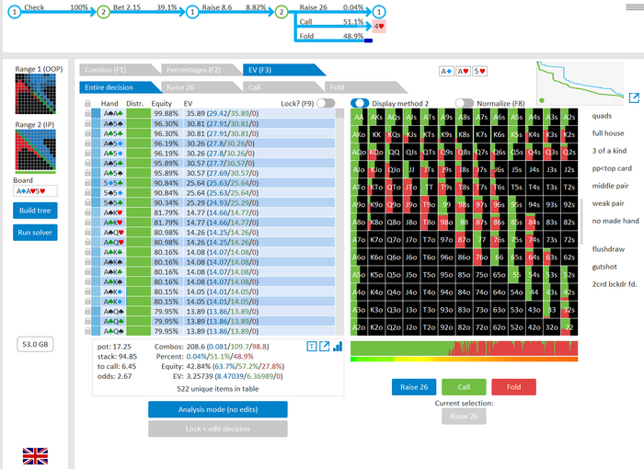This screenshot has width=644, height=469.
Task: Filter by quads category
Action: [x=602, y=116]
